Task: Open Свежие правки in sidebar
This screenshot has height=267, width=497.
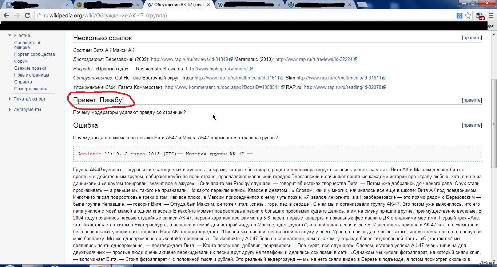Action: pyautogui.click(x=30, y=68)
